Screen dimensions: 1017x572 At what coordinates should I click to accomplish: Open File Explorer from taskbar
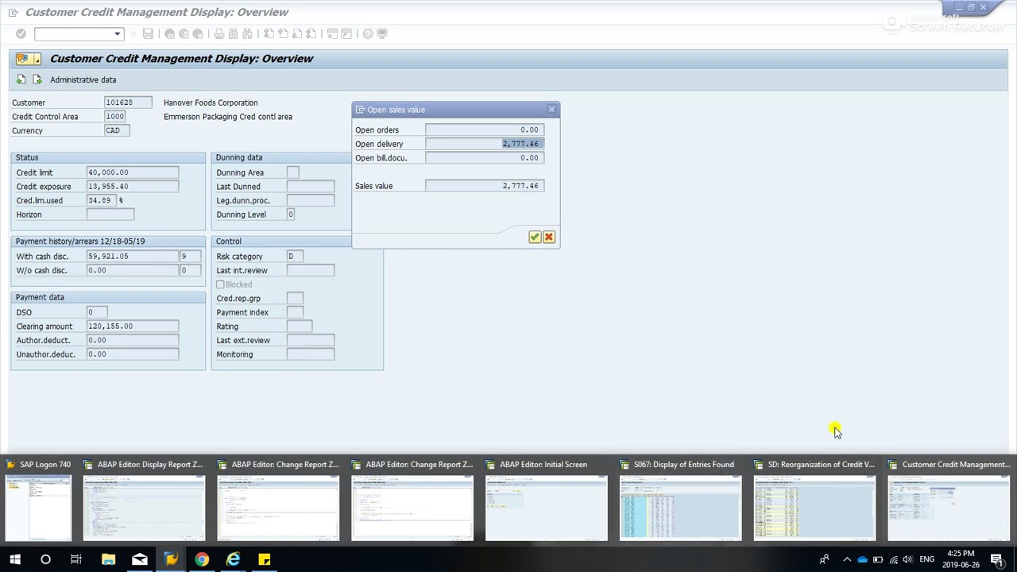point(108,559)
